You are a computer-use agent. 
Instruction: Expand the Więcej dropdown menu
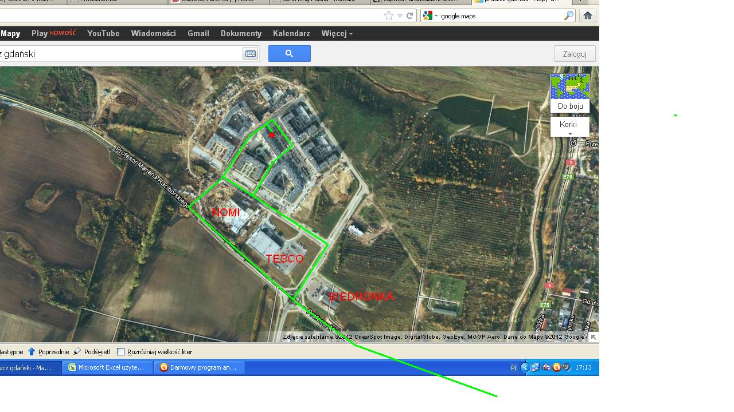(x=337, y=34)
